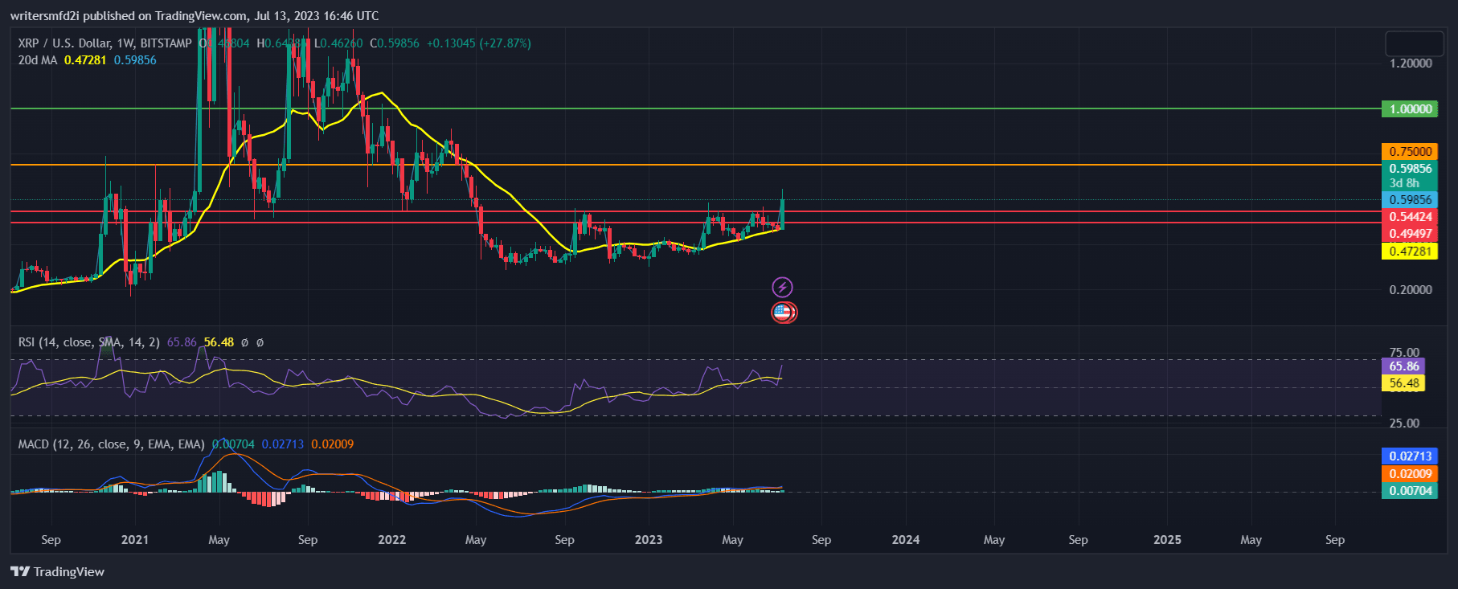Select the orange 0.02009 signal value label
The image size is (1458, 589).
tap(1410, 474)
